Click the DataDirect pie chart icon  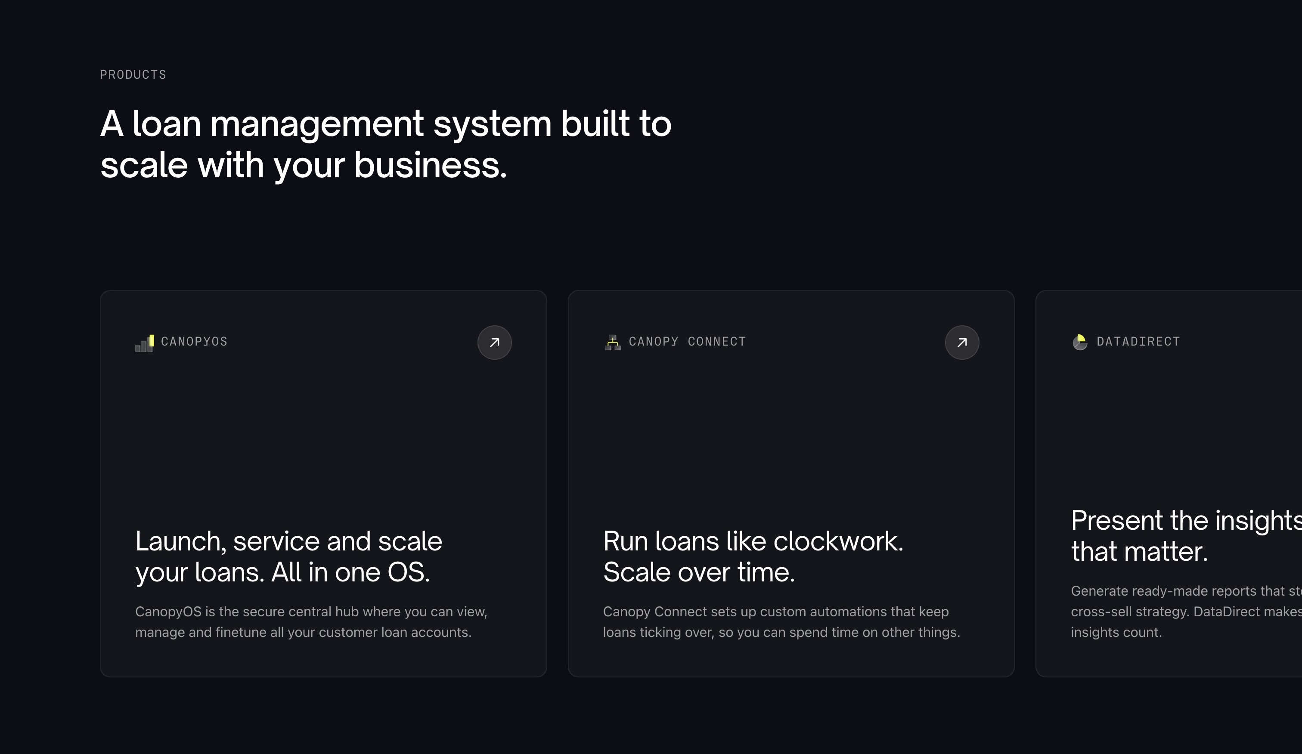point(1080,343)
